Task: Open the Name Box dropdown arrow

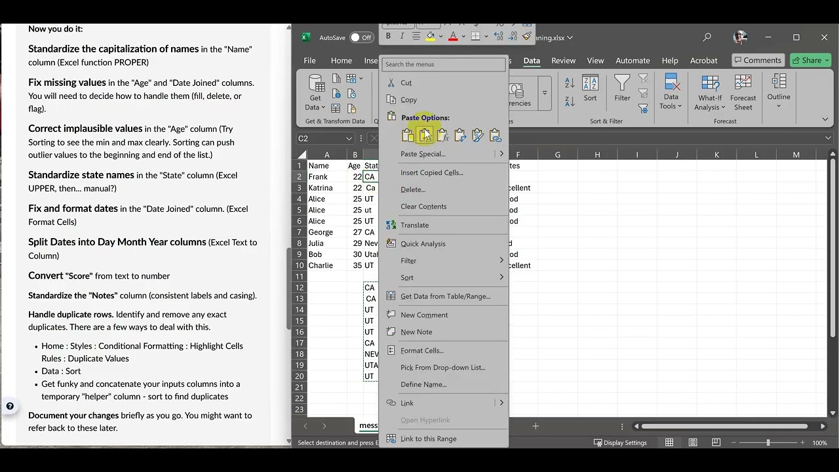Action: (x=349, y=138)
